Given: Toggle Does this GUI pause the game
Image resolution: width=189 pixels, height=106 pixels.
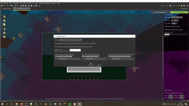Looking at the screenshot, I should pos(166,29).
